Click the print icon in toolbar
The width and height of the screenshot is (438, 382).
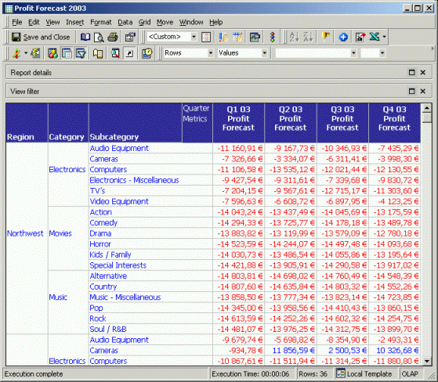tap(113, 37)
